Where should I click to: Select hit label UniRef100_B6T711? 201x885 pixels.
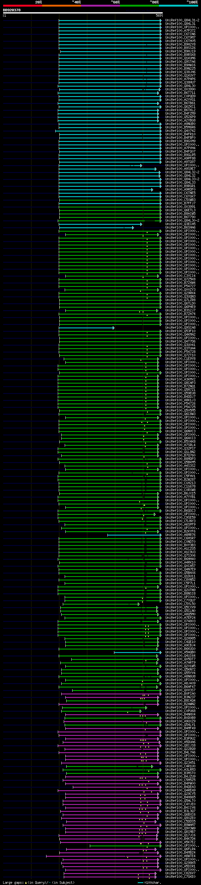click(x=180, y=93)
